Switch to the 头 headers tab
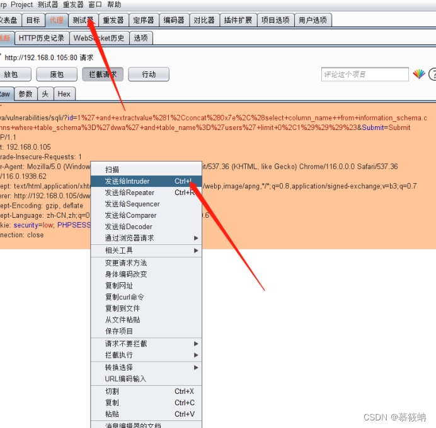 [45, 94]
